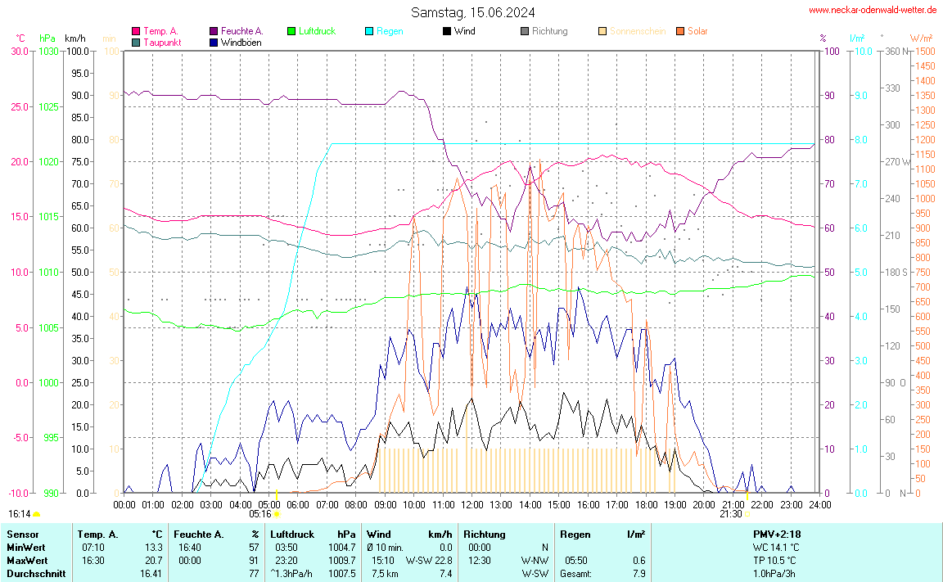Click the Regen l/m² table header
Screen dimensions: 943x582
602,534
